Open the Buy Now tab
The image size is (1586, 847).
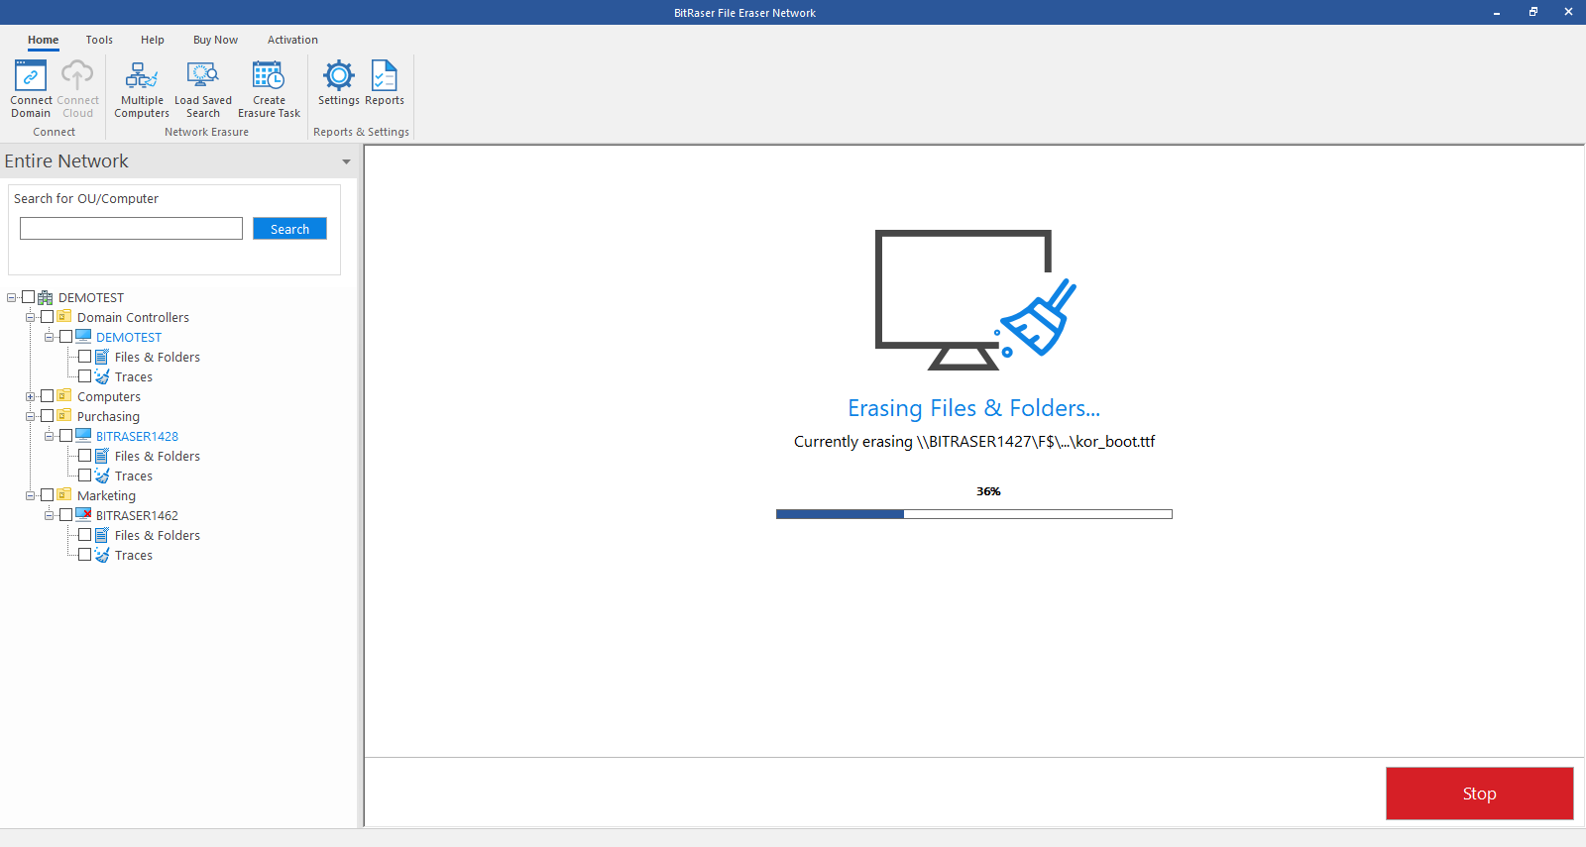click(215, 40)
